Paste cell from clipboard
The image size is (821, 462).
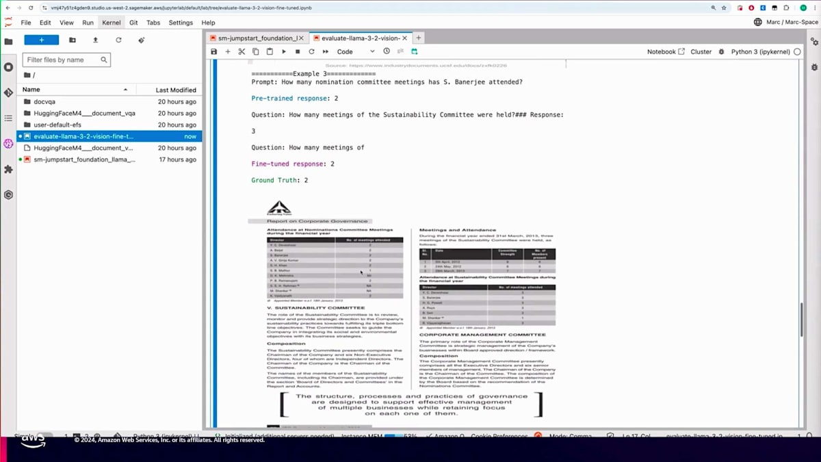point(270,51)
